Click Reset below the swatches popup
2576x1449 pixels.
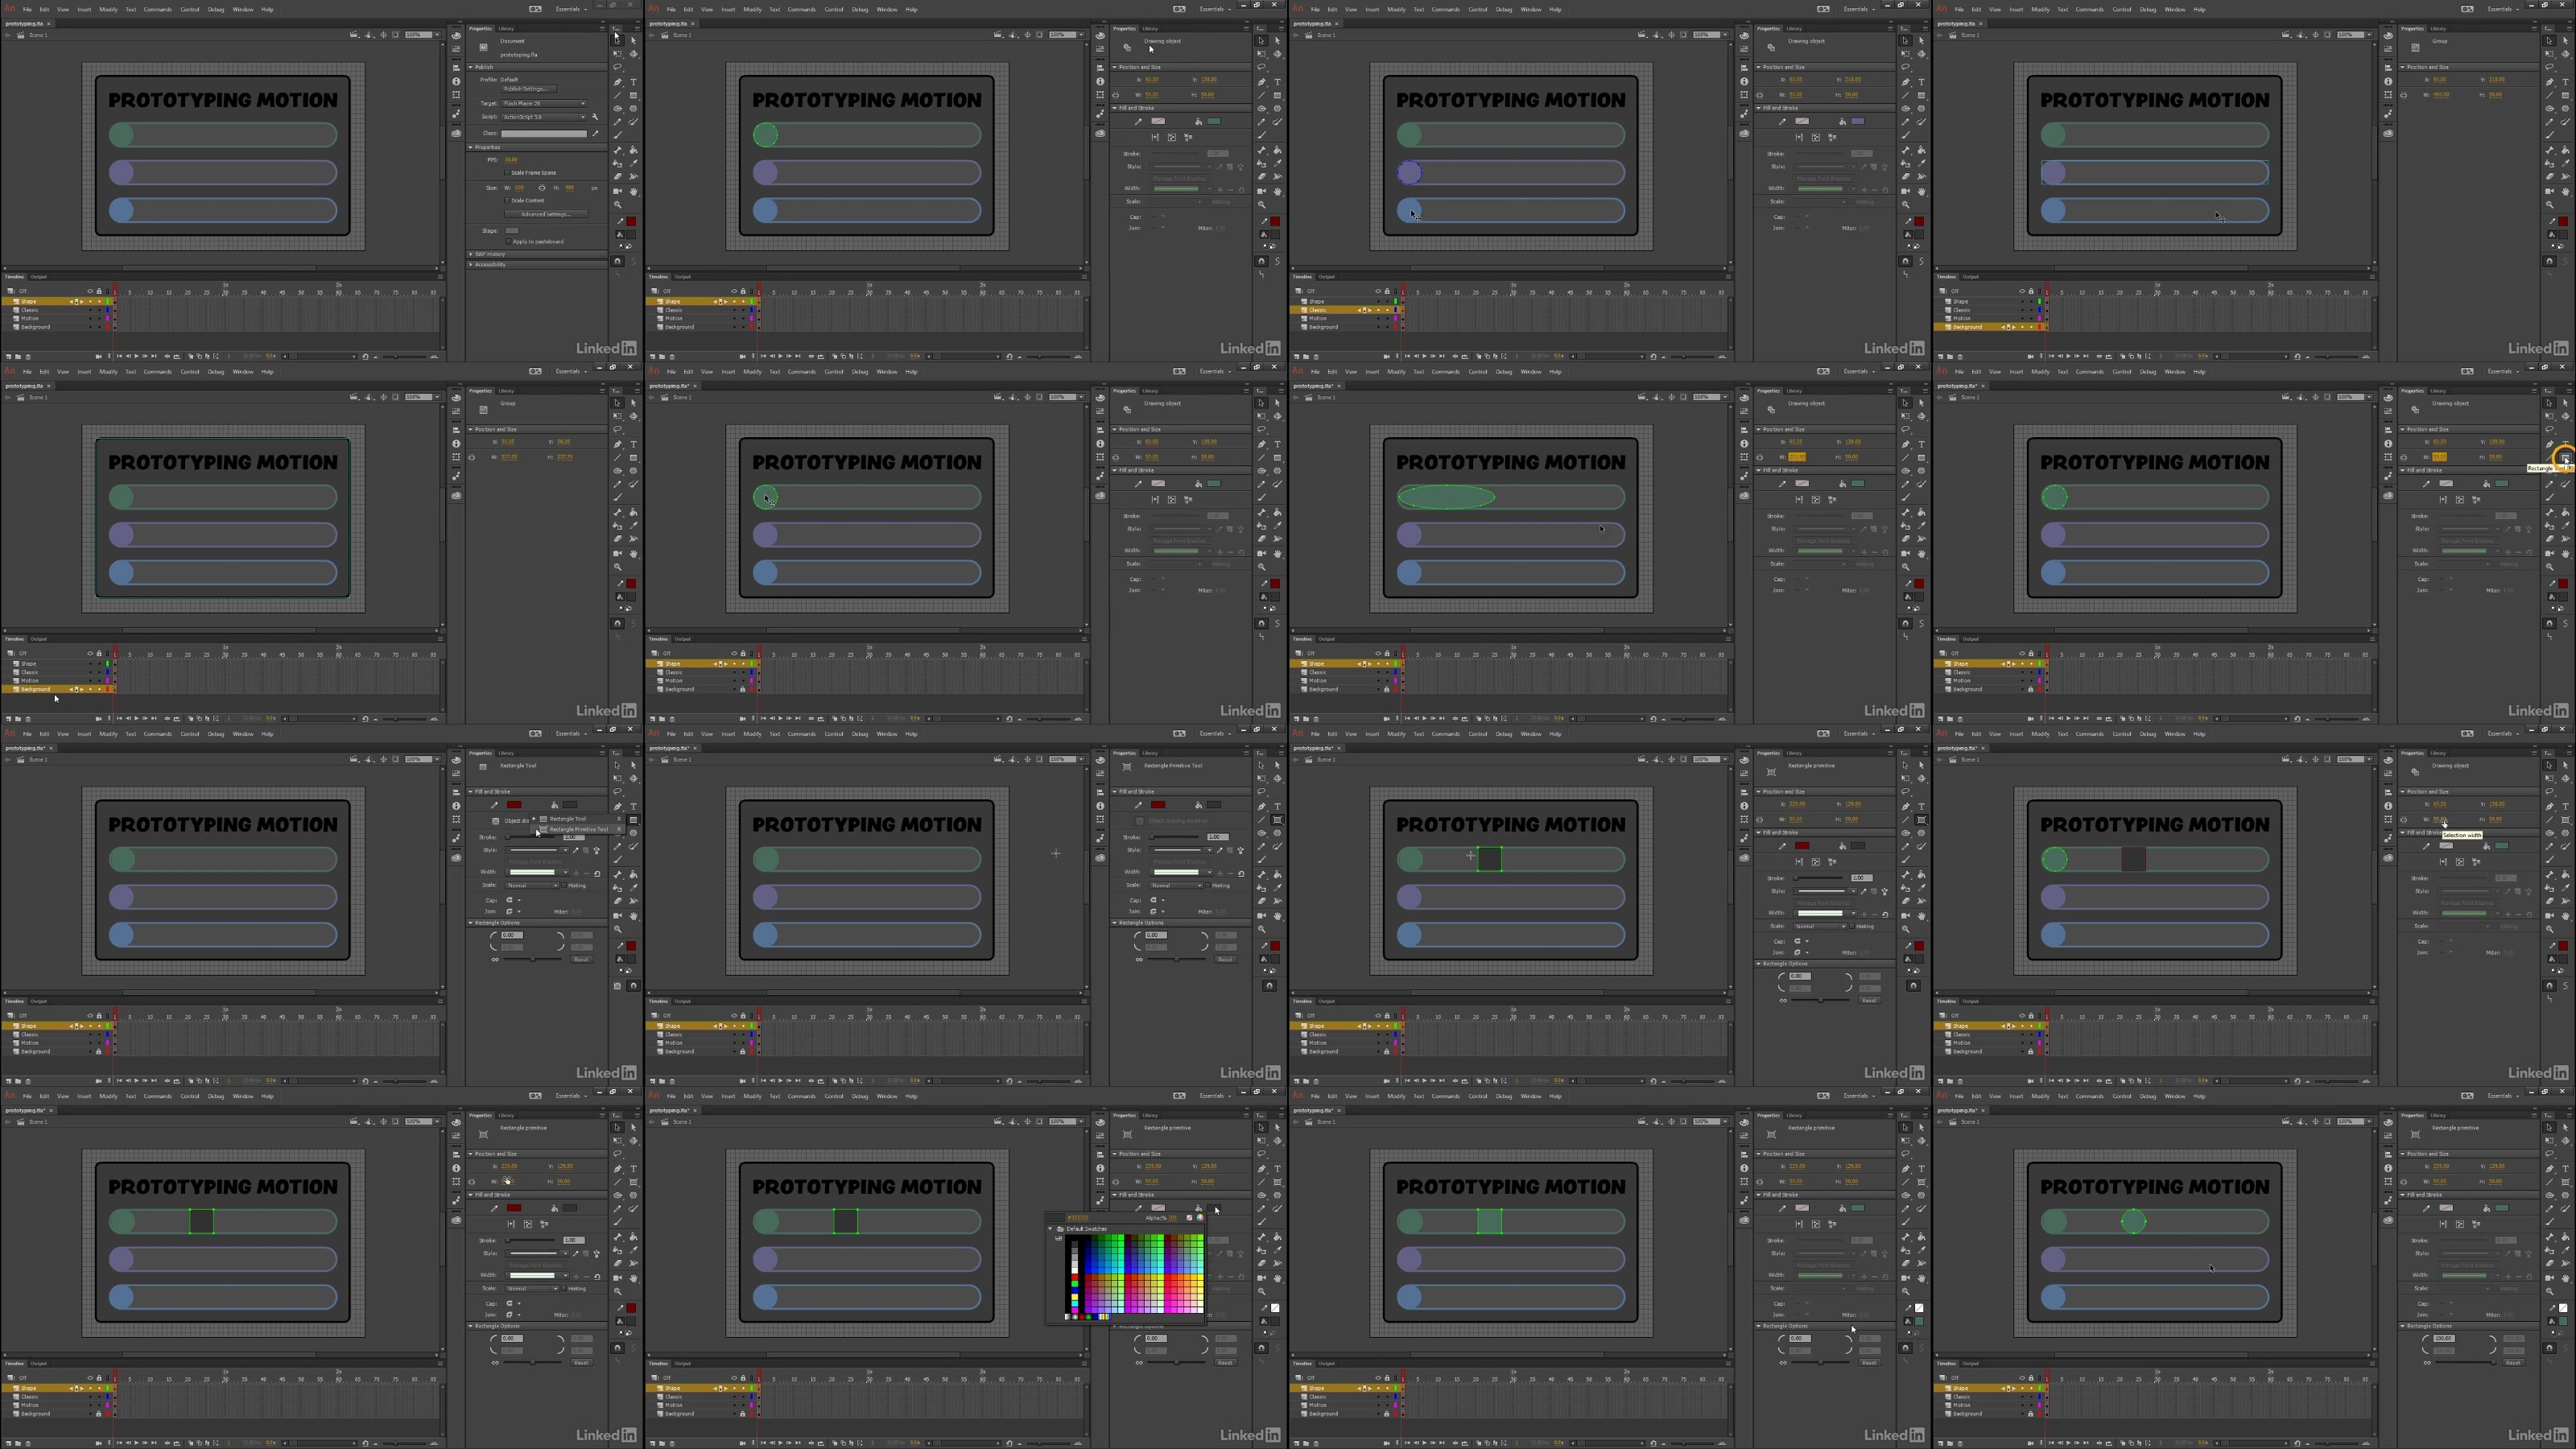click(1226, 1363)
